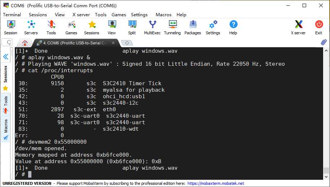Click the terminal prompt cursor
Image resolution: width=330 pixels, height=187 pixels.
30,174
